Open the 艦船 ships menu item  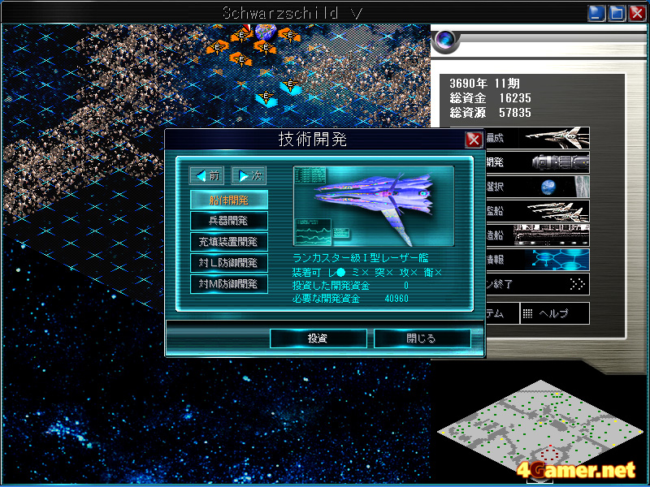click(x=537, y=211)
